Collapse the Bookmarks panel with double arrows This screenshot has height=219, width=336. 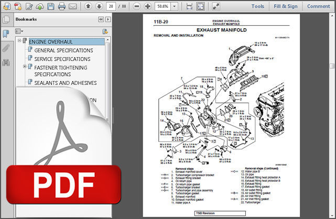click(x=101, y=19)
